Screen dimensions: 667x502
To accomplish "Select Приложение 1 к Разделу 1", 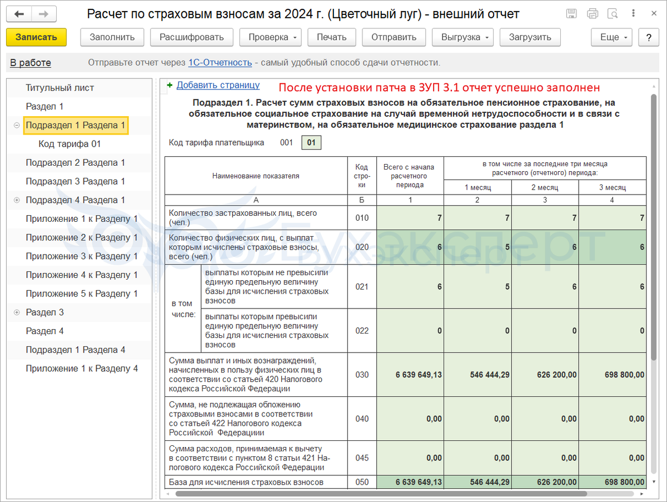I will tap(82, 219).
